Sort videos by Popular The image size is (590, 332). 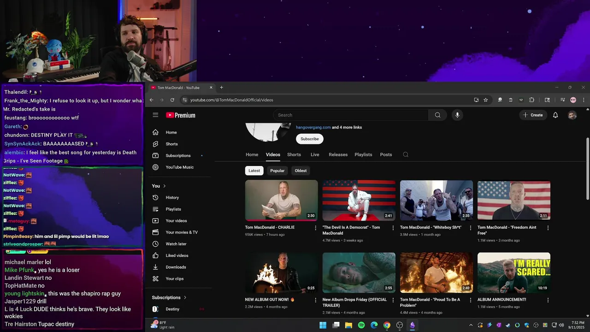(277, 171)
